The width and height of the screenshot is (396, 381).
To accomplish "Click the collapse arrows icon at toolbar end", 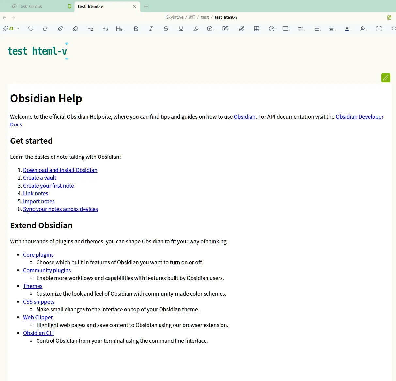I will 393,29.
